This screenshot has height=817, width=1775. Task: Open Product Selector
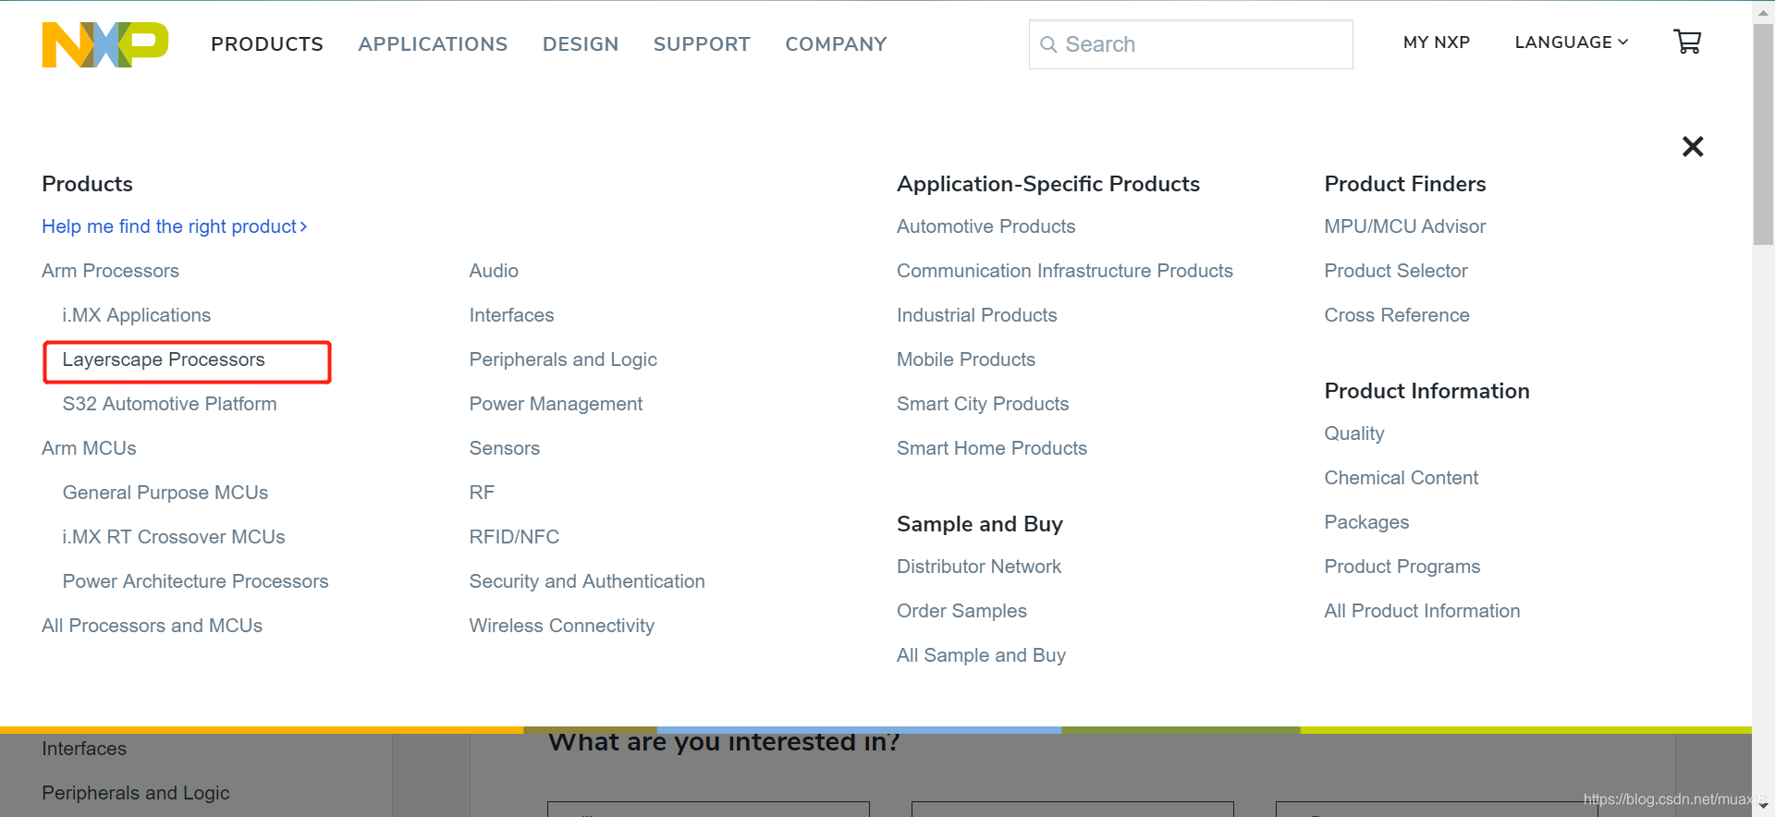tap(1395, 271)
